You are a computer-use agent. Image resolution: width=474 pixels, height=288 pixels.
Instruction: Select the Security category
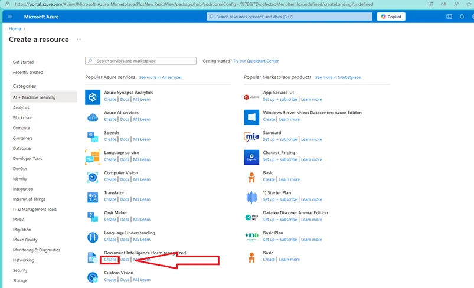pyautogui.click(x=20, y=270)
